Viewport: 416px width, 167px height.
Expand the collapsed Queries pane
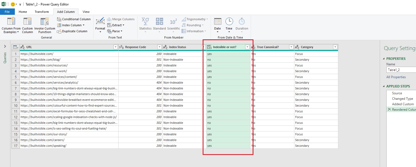point(4,46)
